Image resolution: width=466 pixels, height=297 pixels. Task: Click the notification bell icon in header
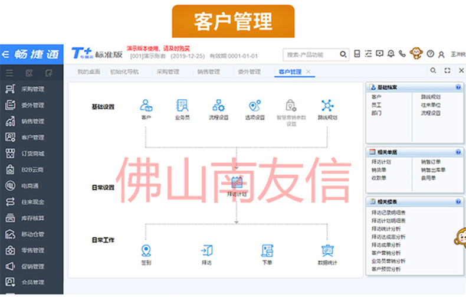coord(391,54)
